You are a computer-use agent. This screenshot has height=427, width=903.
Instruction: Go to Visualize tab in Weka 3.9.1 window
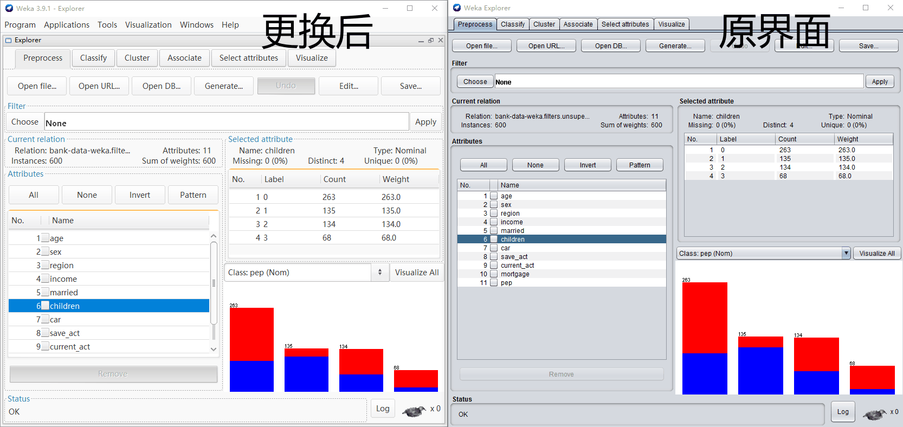pos(312,58)
